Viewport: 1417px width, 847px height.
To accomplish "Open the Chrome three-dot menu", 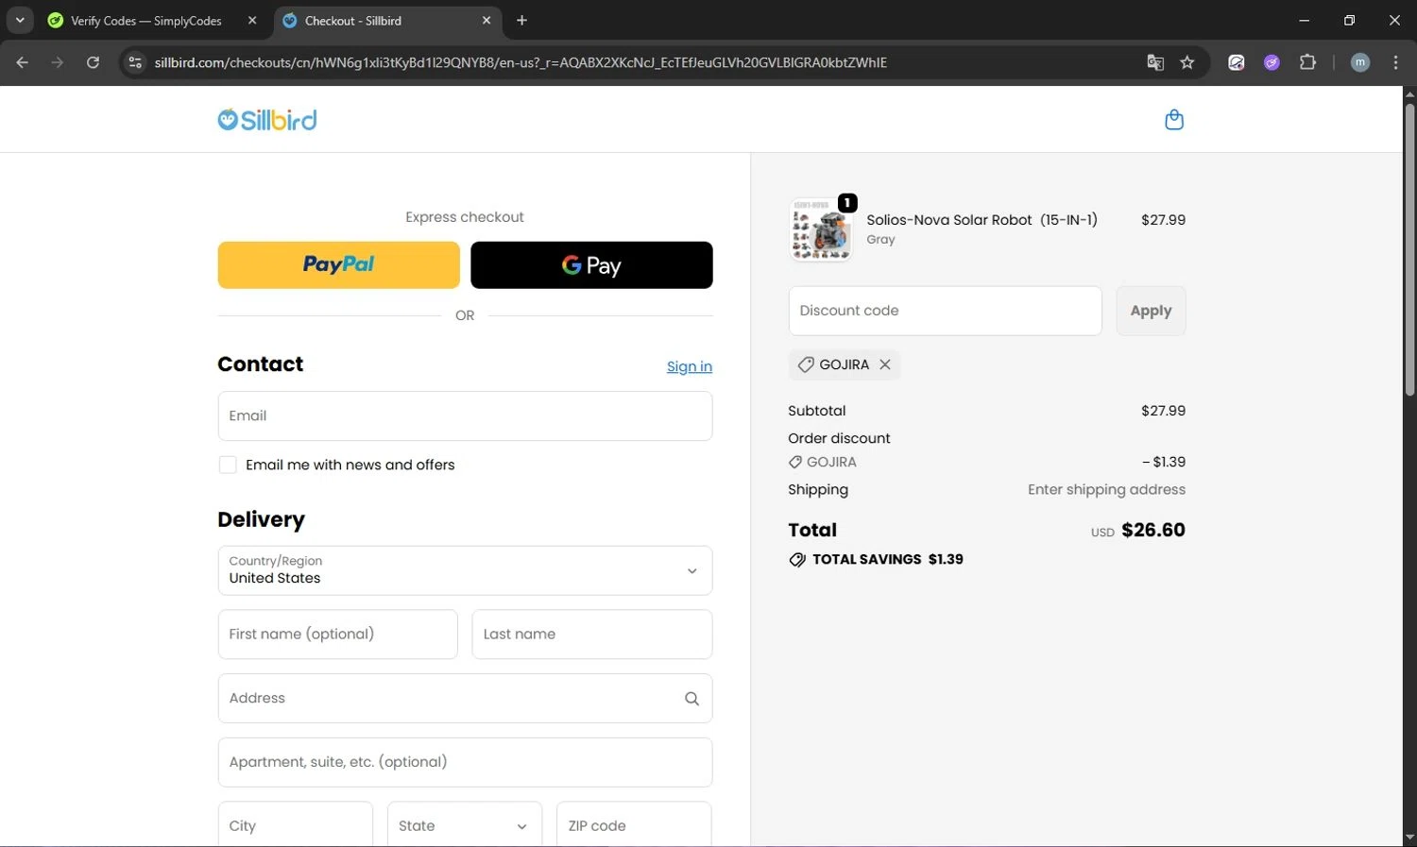I will (x=1395, y=62).
